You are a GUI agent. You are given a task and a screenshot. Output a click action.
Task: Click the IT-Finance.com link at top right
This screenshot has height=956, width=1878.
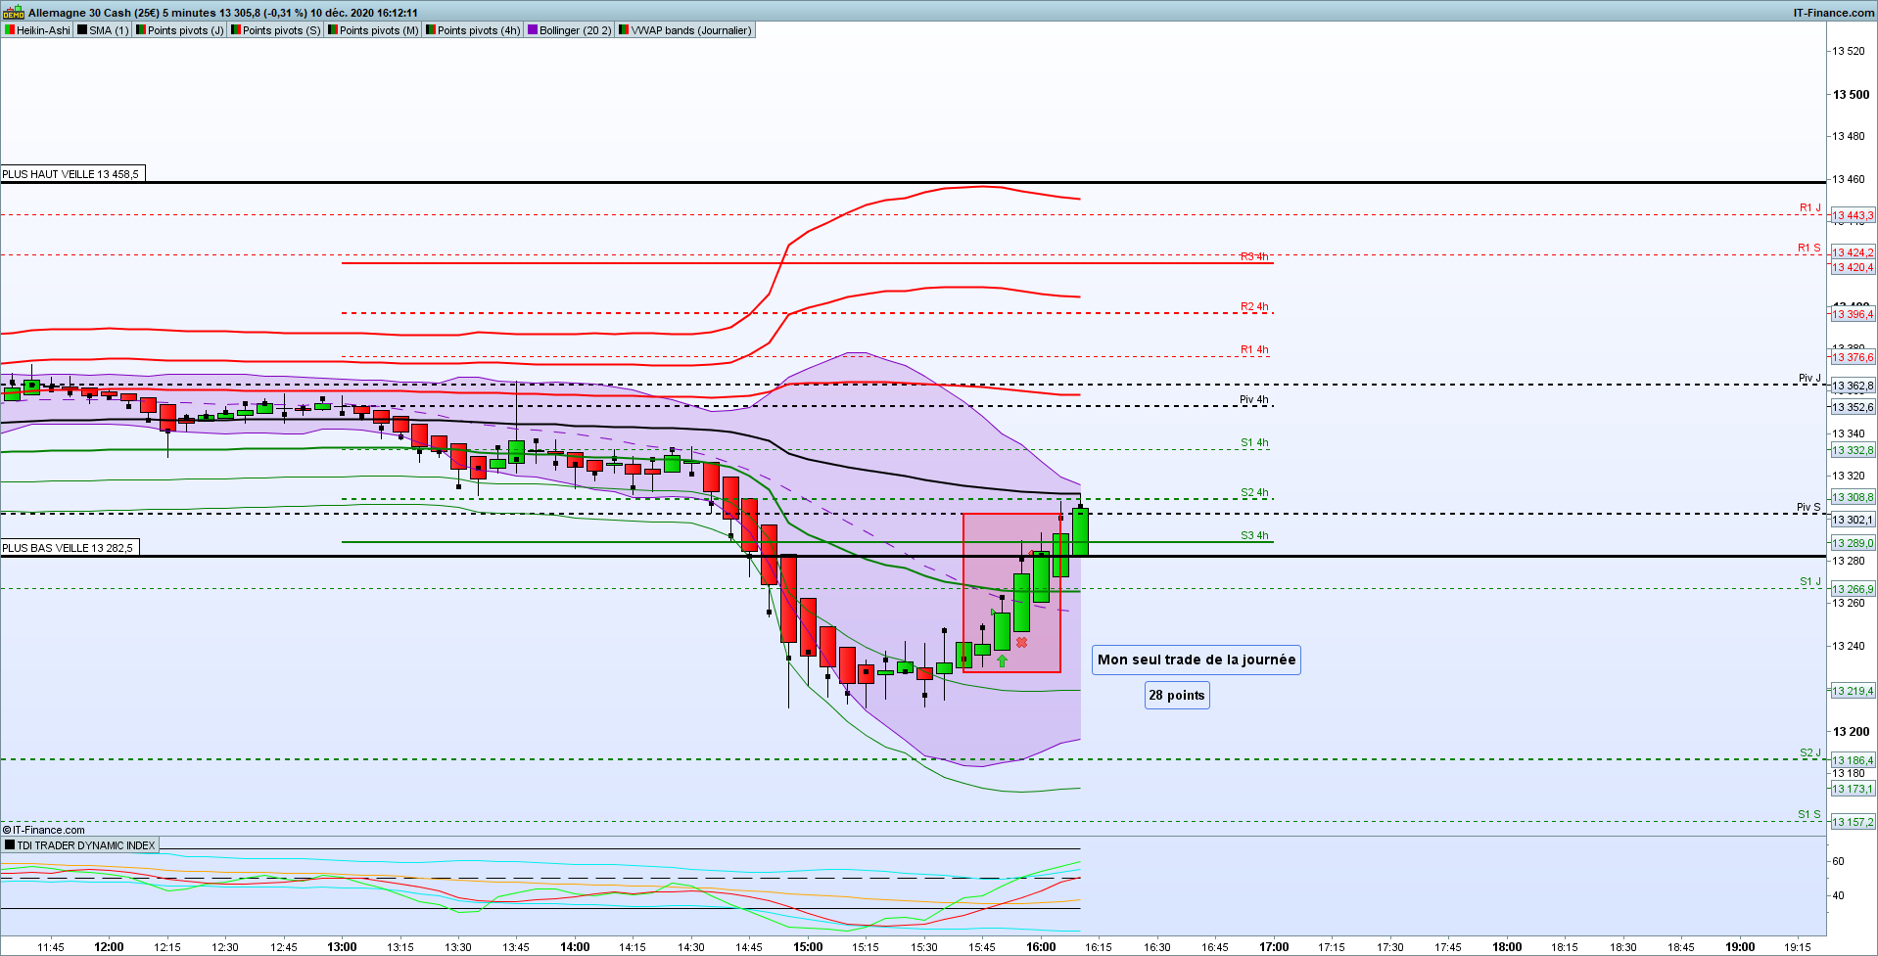pyautogui.click(x=1834, y=13)
